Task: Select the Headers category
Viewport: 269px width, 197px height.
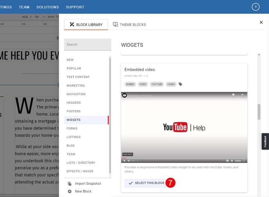Action: pos(74,103)
